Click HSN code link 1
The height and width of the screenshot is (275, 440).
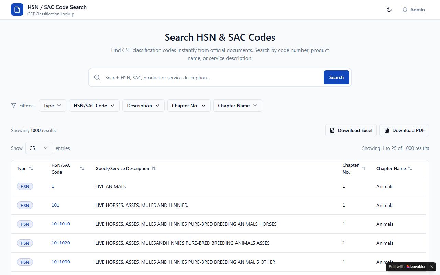(x=53, y=186)
